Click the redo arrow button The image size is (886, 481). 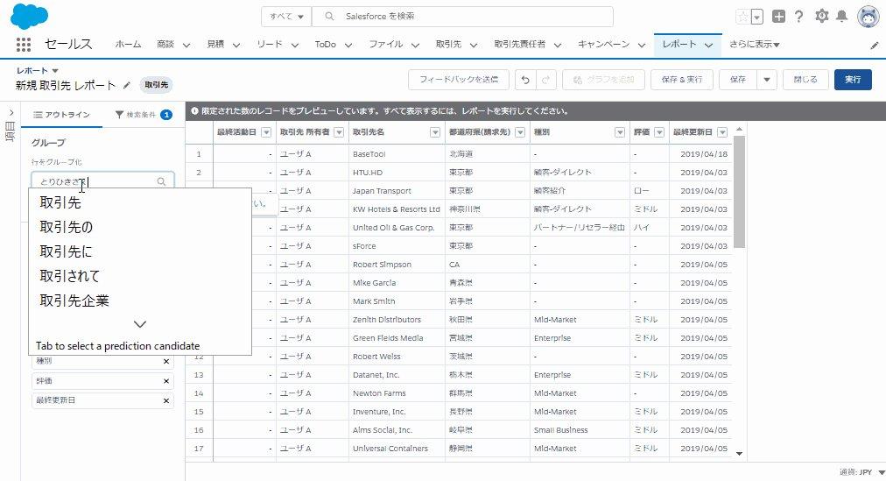pyautogui.click(x=545, y=80)
